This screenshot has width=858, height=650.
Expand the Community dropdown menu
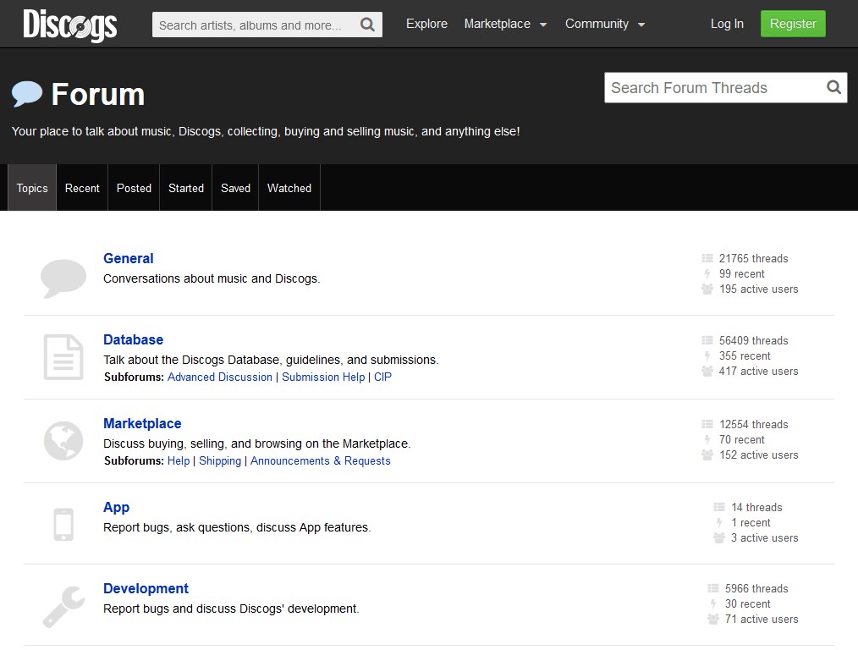[605, 24]
